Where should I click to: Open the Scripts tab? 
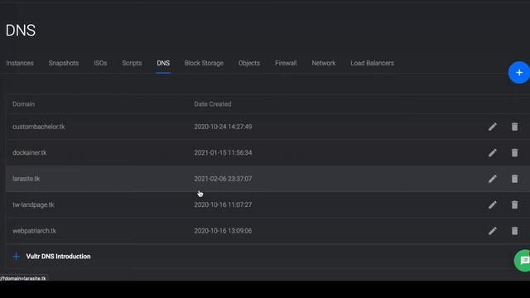[132, 63]
